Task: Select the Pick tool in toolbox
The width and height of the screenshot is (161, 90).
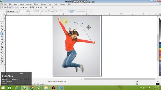Action: (2, 23)
